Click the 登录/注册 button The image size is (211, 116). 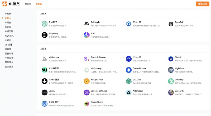[203, 4]
